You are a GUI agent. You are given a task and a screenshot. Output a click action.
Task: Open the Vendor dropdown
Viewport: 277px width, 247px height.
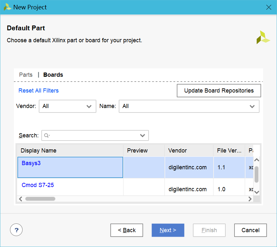(x=67, y=106)
